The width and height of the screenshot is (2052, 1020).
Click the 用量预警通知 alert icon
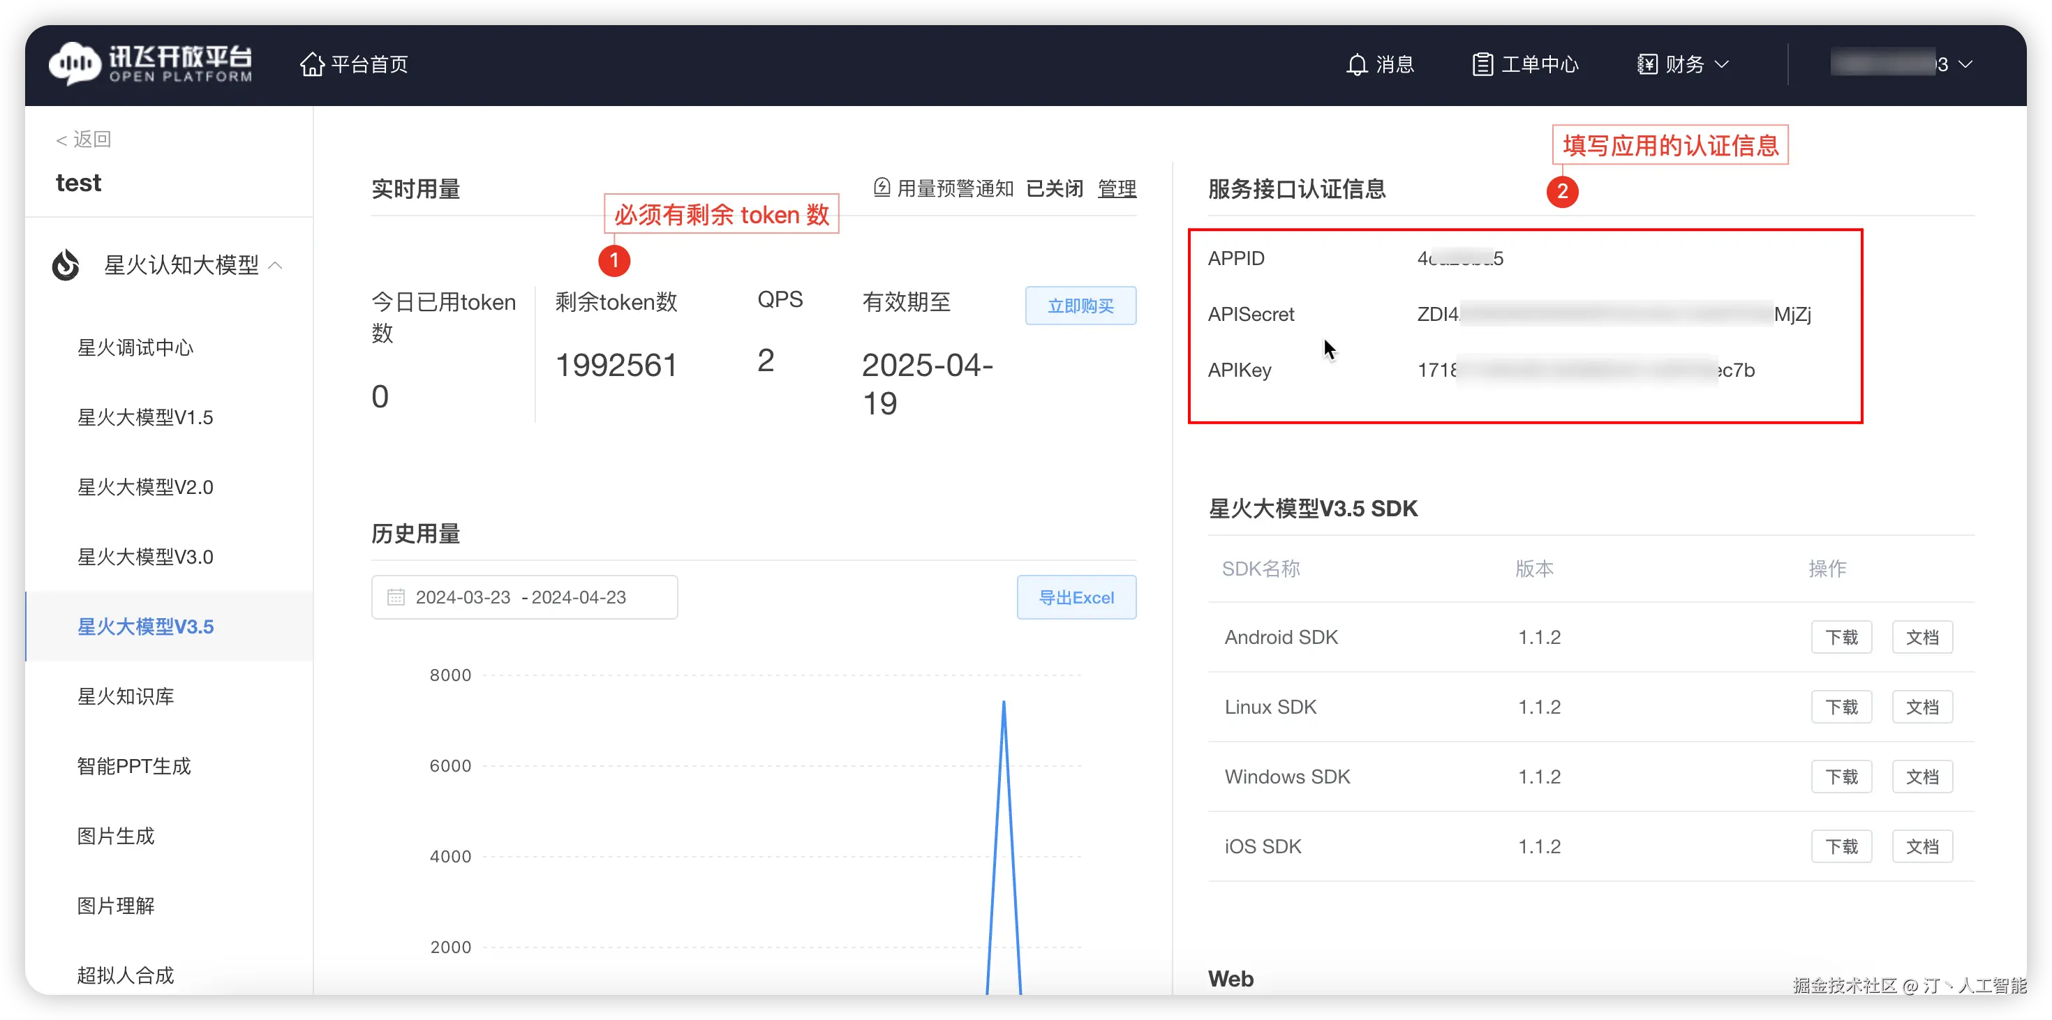tap(882, 188)
